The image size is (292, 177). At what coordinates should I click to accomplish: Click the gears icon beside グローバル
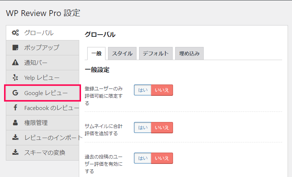tap(15, 33)
